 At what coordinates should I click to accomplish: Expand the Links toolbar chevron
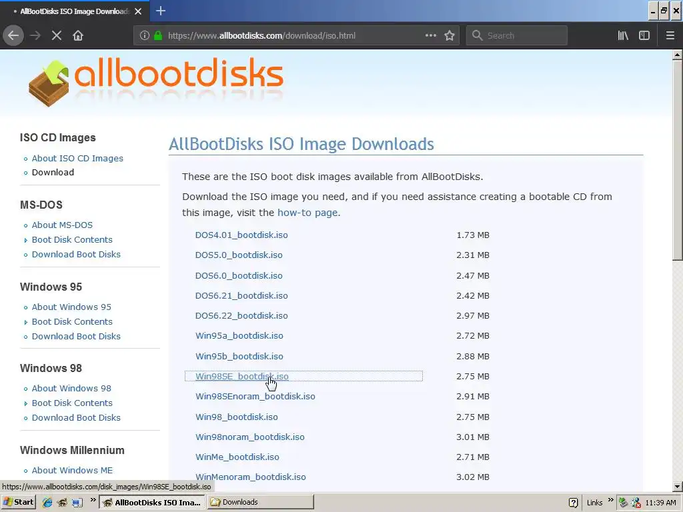click(611, 500)
